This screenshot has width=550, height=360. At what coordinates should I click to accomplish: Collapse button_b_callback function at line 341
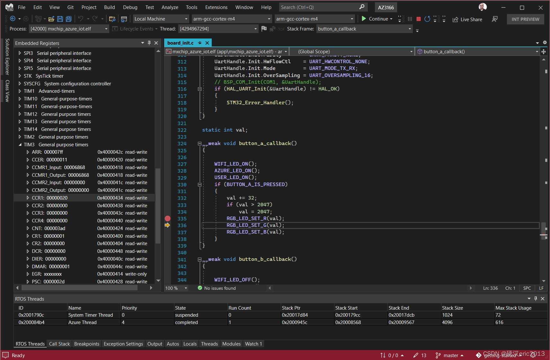200,259
